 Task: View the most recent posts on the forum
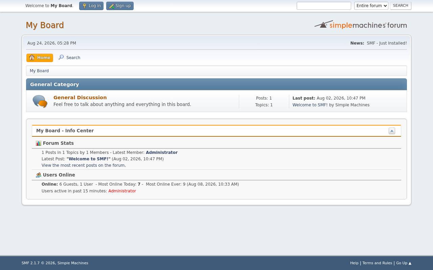(83, 165)
